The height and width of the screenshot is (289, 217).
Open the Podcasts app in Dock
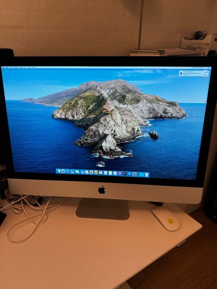point(120,173)
